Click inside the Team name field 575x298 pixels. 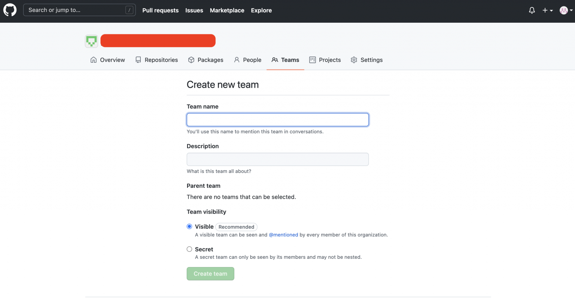pyautogui.click(x=277, y=119)
